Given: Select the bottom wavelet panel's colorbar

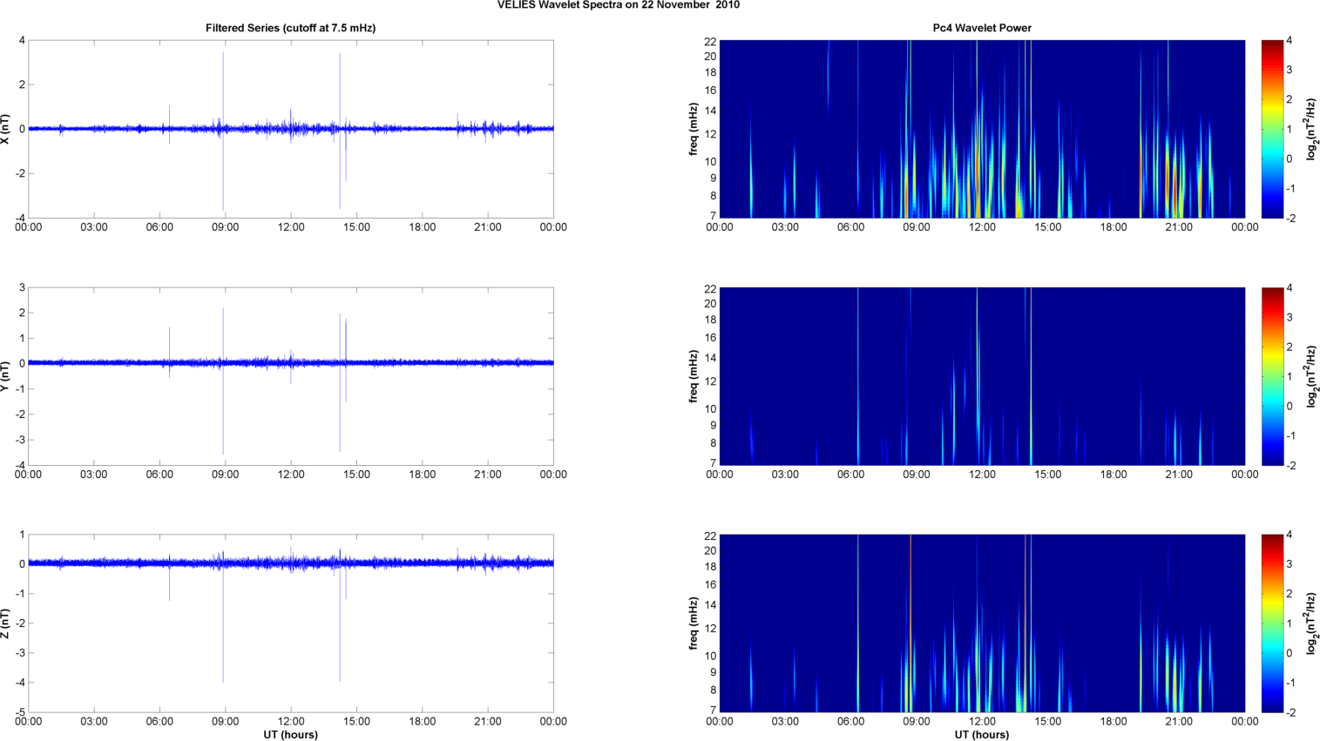Looking at the screenshot, I should (1272, 623).
